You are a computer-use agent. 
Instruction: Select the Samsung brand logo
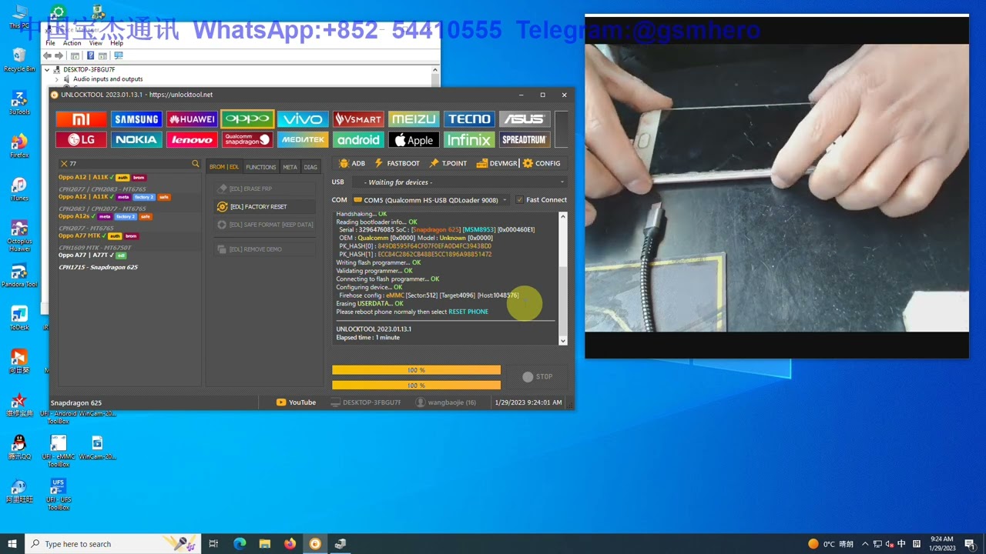136,119
